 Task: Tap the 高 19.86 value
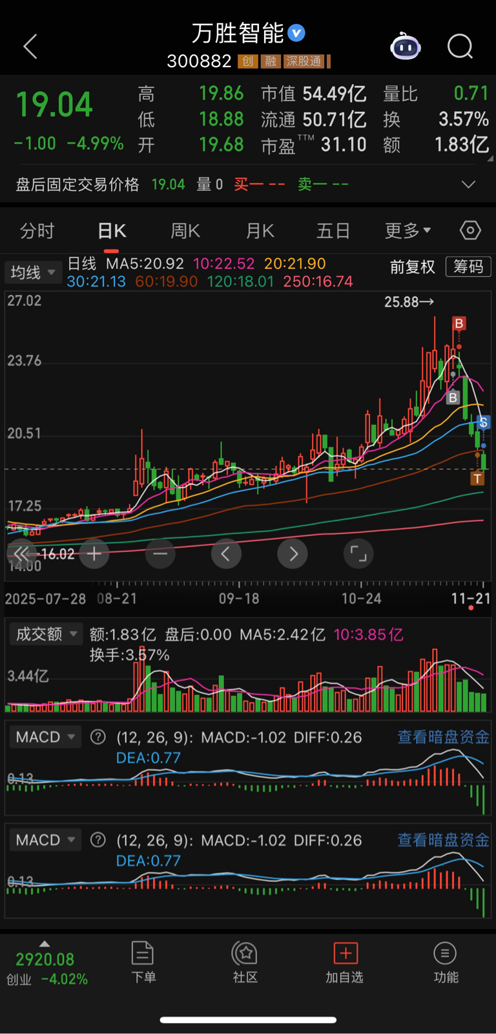point(222,93)
